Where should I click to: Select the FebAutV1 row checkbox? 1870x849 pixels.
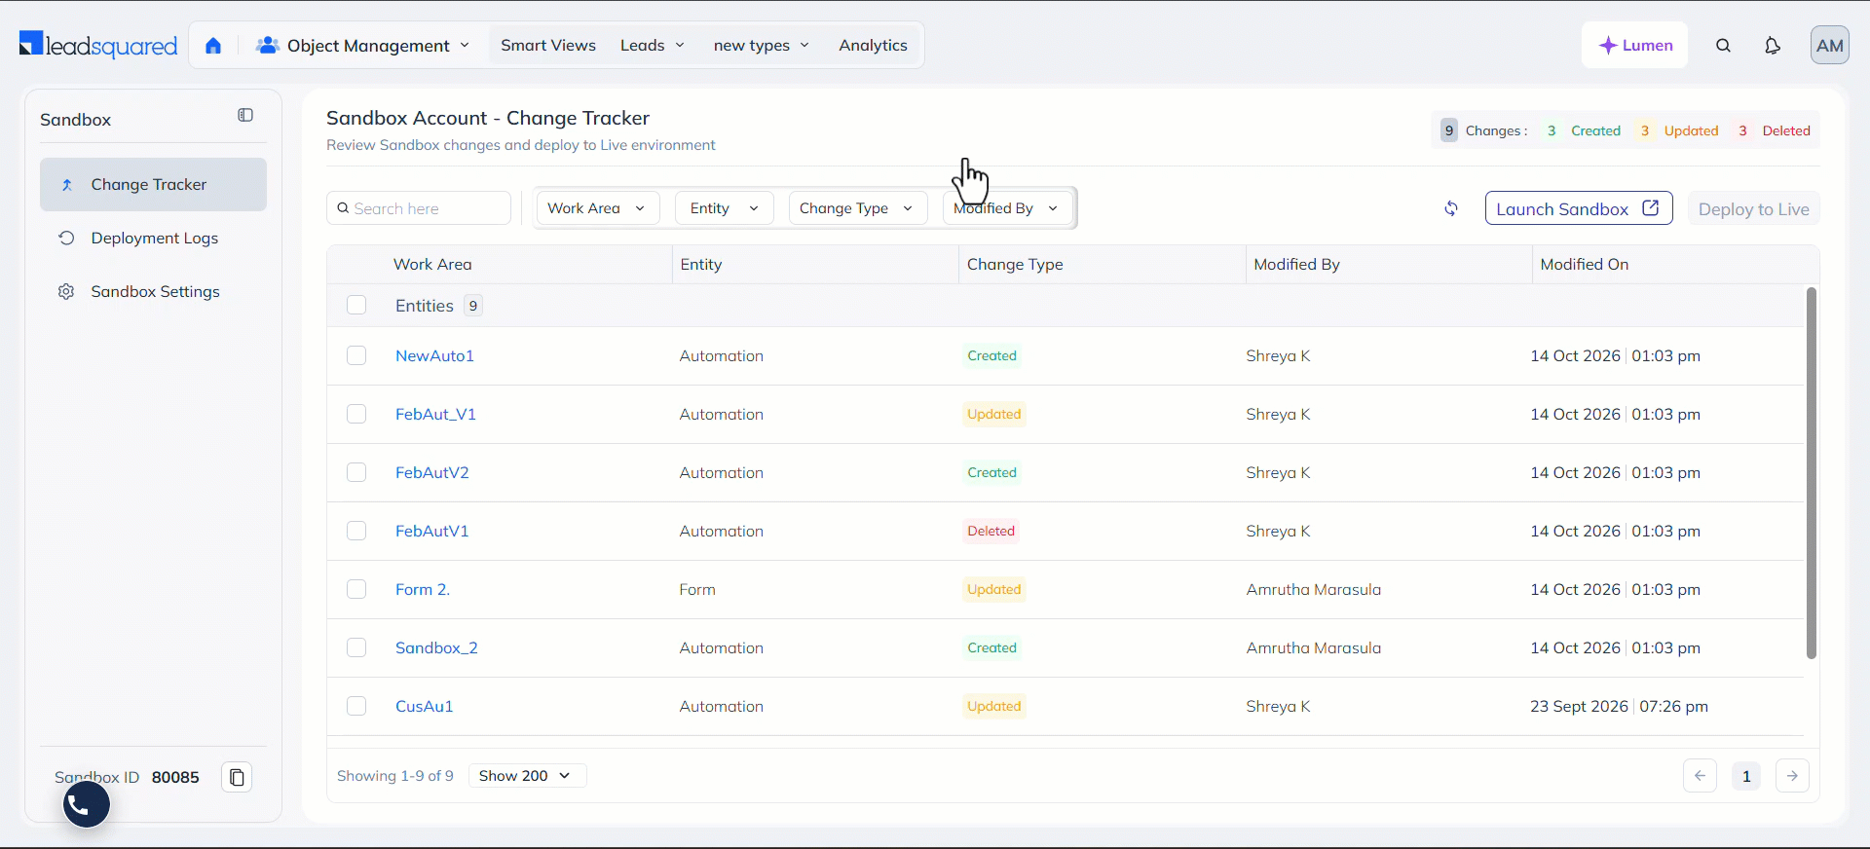coord(356,532)
